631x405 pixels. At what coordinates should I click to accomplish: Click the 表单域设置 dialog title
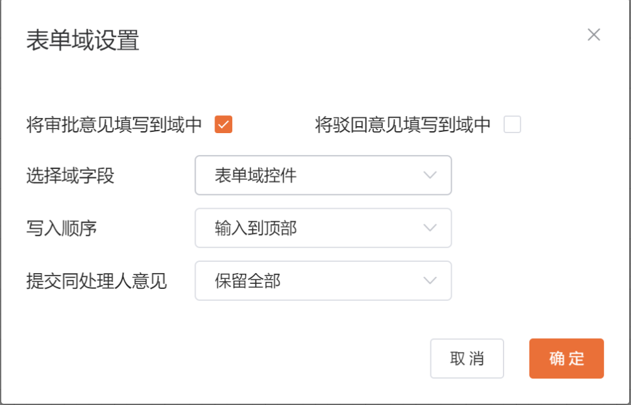(83, 41)
